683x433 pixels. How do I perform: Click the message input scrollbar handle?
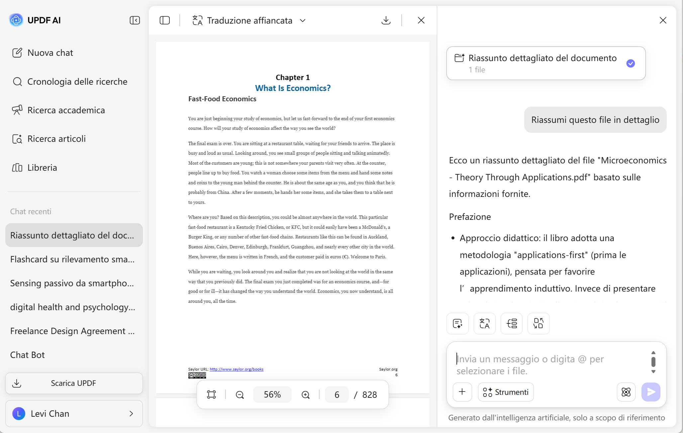(x=653, y=362)
